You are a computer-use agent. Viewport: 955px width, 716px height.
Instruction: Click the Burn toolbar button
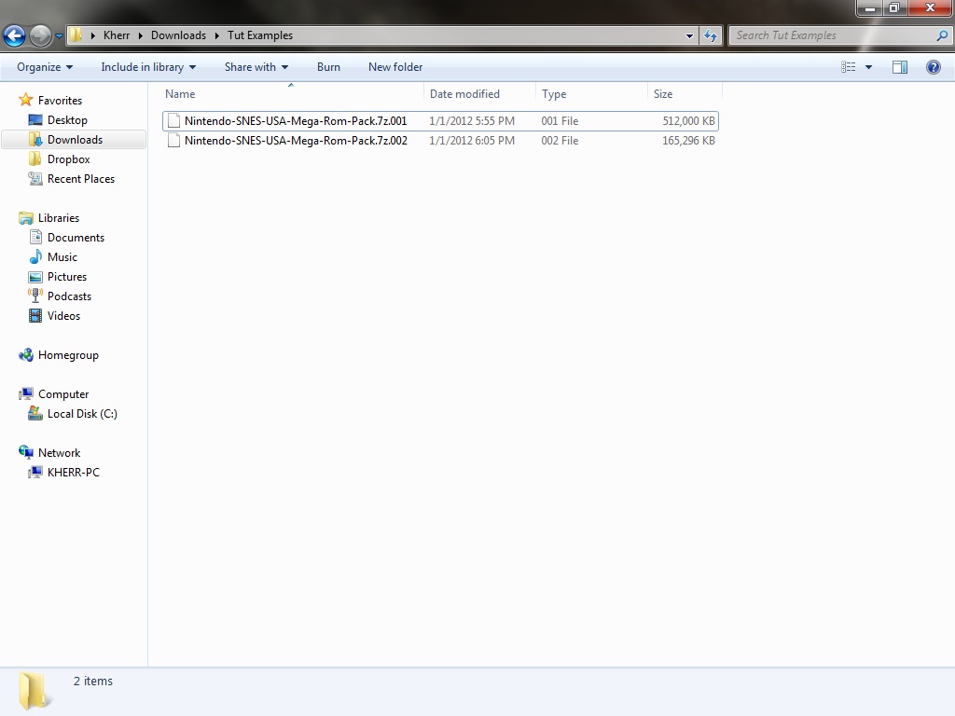328,67
